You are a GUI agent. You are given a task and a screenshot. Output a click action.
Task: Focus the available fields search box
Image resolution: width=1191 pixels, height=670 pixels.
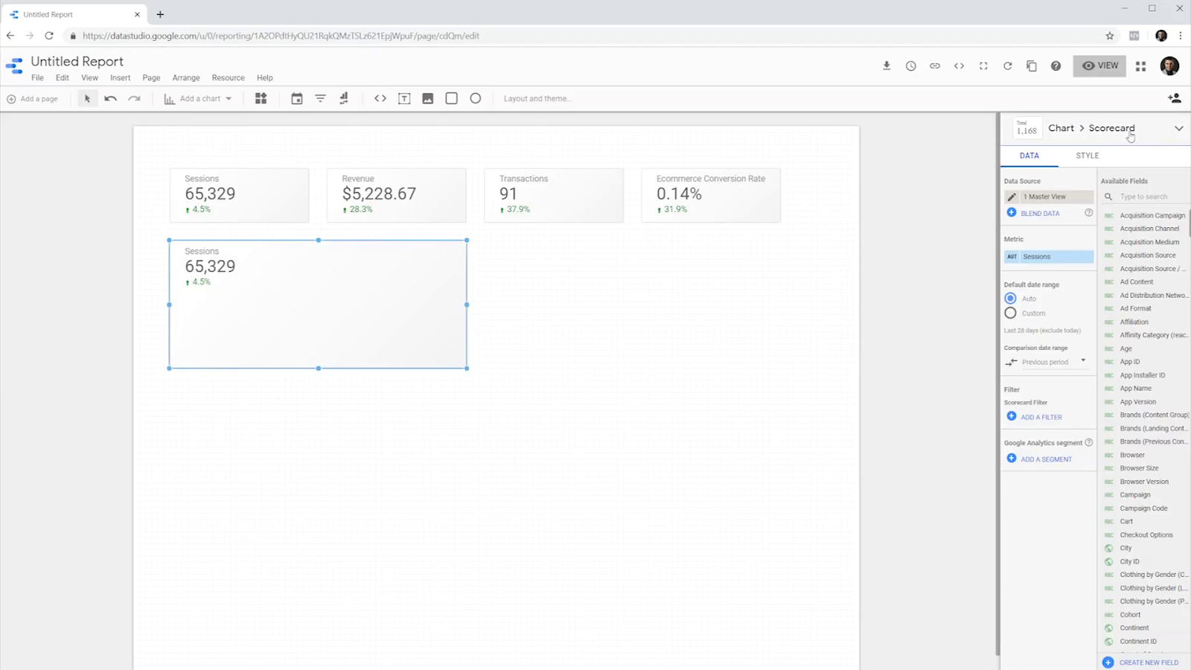pos(1146,197)
